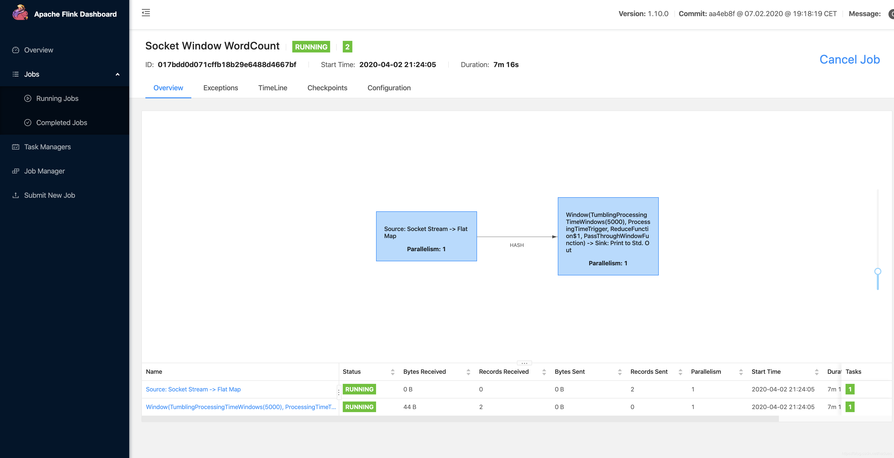Click the Task Managers schedule icon
894x458 pixels.
pyautogui.click(x=16, y=147)
